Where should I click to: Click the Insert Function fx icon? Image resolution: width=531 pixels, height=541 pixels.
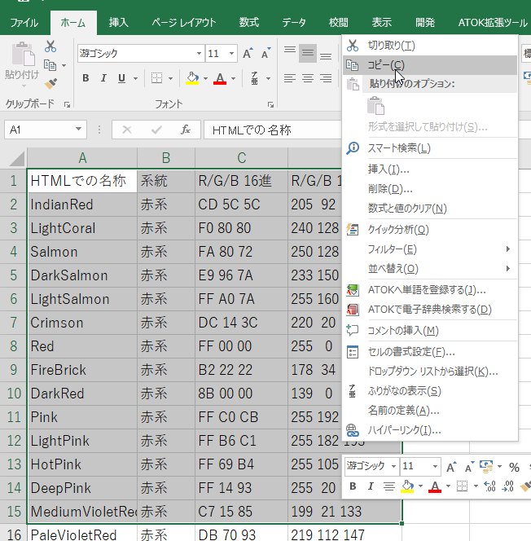186,130
